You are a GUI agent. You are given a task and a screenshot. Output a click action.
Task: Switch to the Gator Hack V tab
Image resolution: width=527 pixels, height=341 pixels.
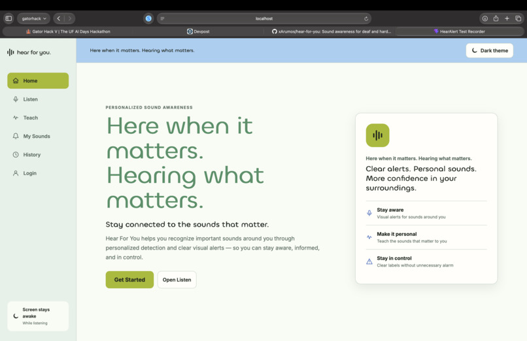[68, 31]
